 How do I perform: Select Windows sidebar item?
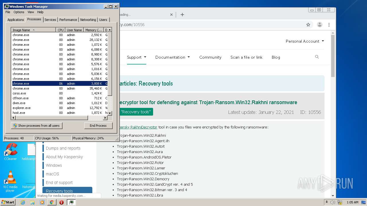[54, 165]
